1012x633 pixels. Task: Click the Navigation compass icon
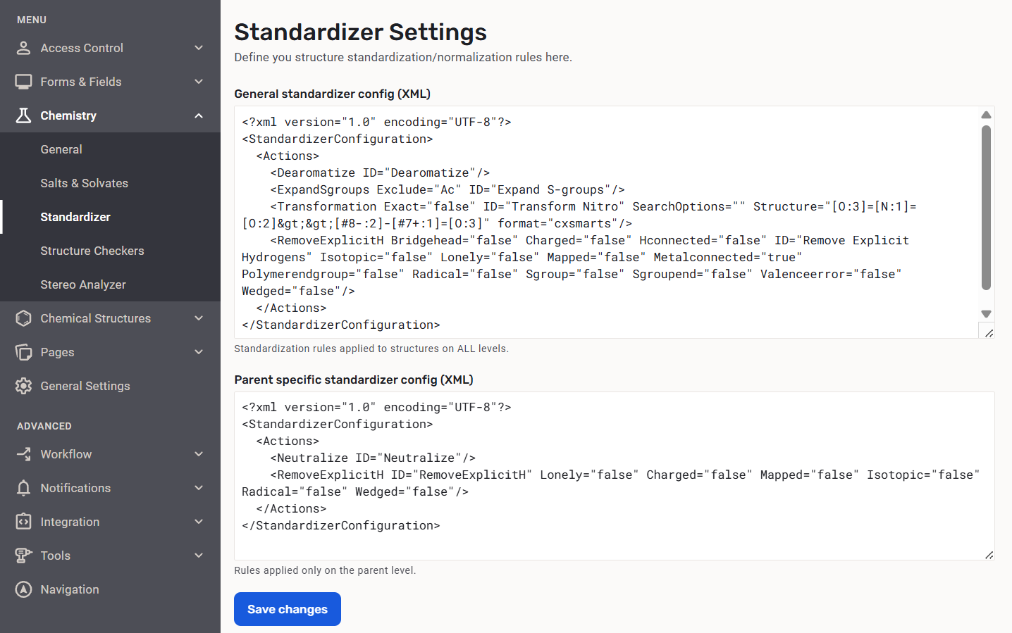23,589
